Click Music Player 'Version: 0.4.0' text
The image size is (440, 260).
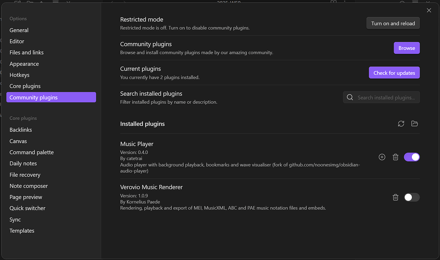point(134,153)
